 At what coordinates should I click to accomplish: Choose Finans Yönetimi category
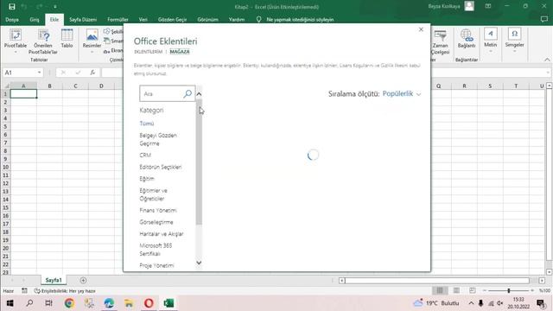(x=158, y=210)
